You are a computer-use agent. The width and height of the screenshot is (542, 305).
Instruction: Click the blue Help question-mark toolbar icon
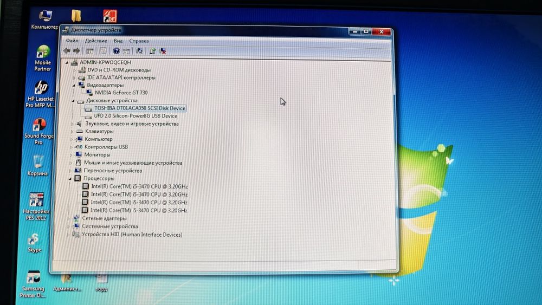point(117,51)
